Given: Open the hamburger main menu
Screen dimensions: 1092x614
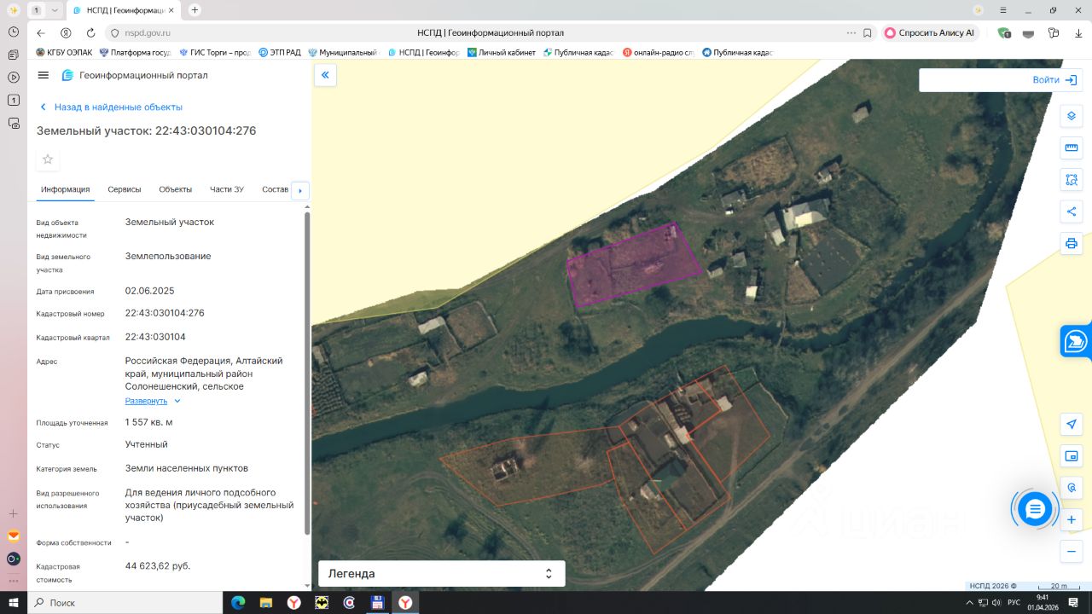Looking at the screenshot, I should pyautogui.click(x=44, y=75).
